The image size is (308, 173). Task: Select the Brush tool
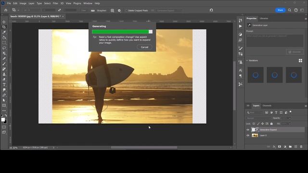click(x=4, y=64)
